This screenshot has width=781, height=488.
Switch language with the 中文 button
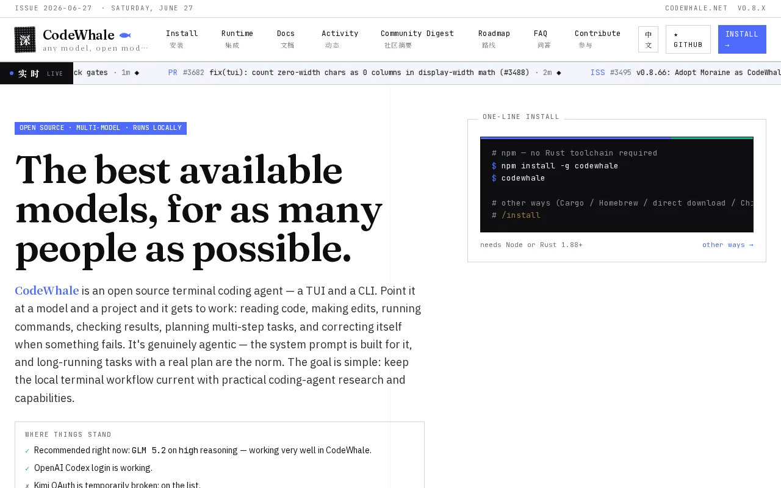pyautogui.click(x=648, y=40)
